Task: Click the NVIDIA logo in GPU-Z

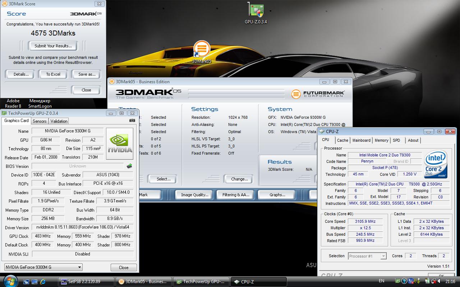Action: 120,144
